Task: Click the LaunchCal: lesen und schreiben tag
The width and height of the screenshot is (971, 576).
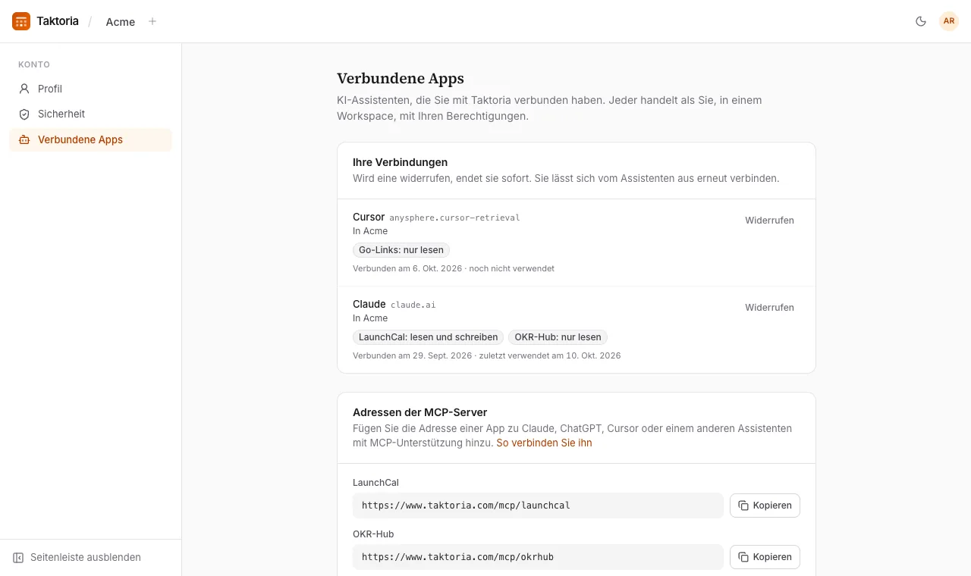Action: pyautogui.click(x=428, y=337)
